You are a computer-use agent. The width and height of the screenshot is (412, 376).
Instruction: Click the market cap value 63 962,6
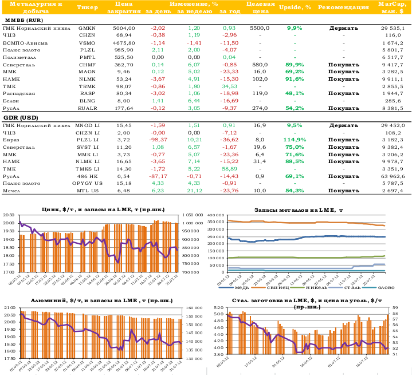tap(393, 176)
